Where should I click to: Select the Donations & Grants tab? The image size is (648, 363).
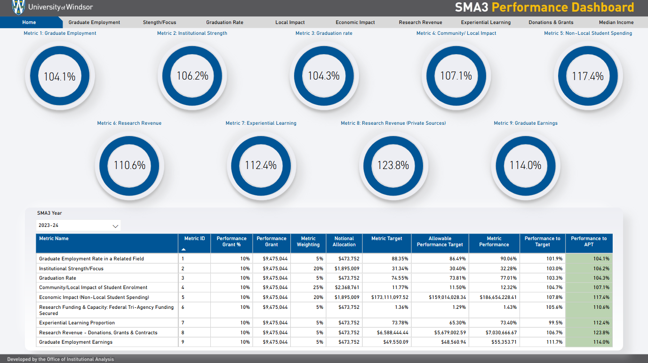[551, 22]
